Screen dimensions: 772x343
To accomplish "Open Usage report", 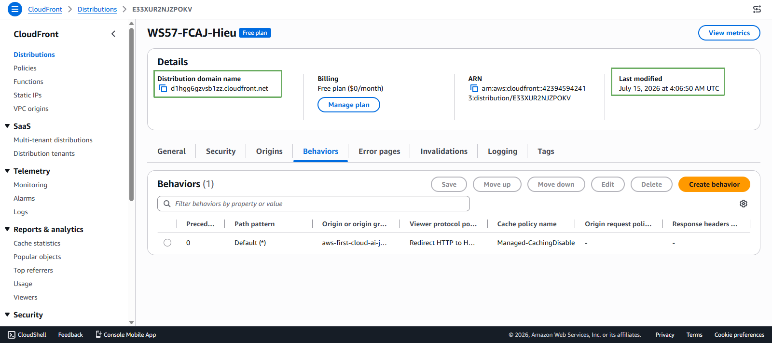I will click(23, 284).
